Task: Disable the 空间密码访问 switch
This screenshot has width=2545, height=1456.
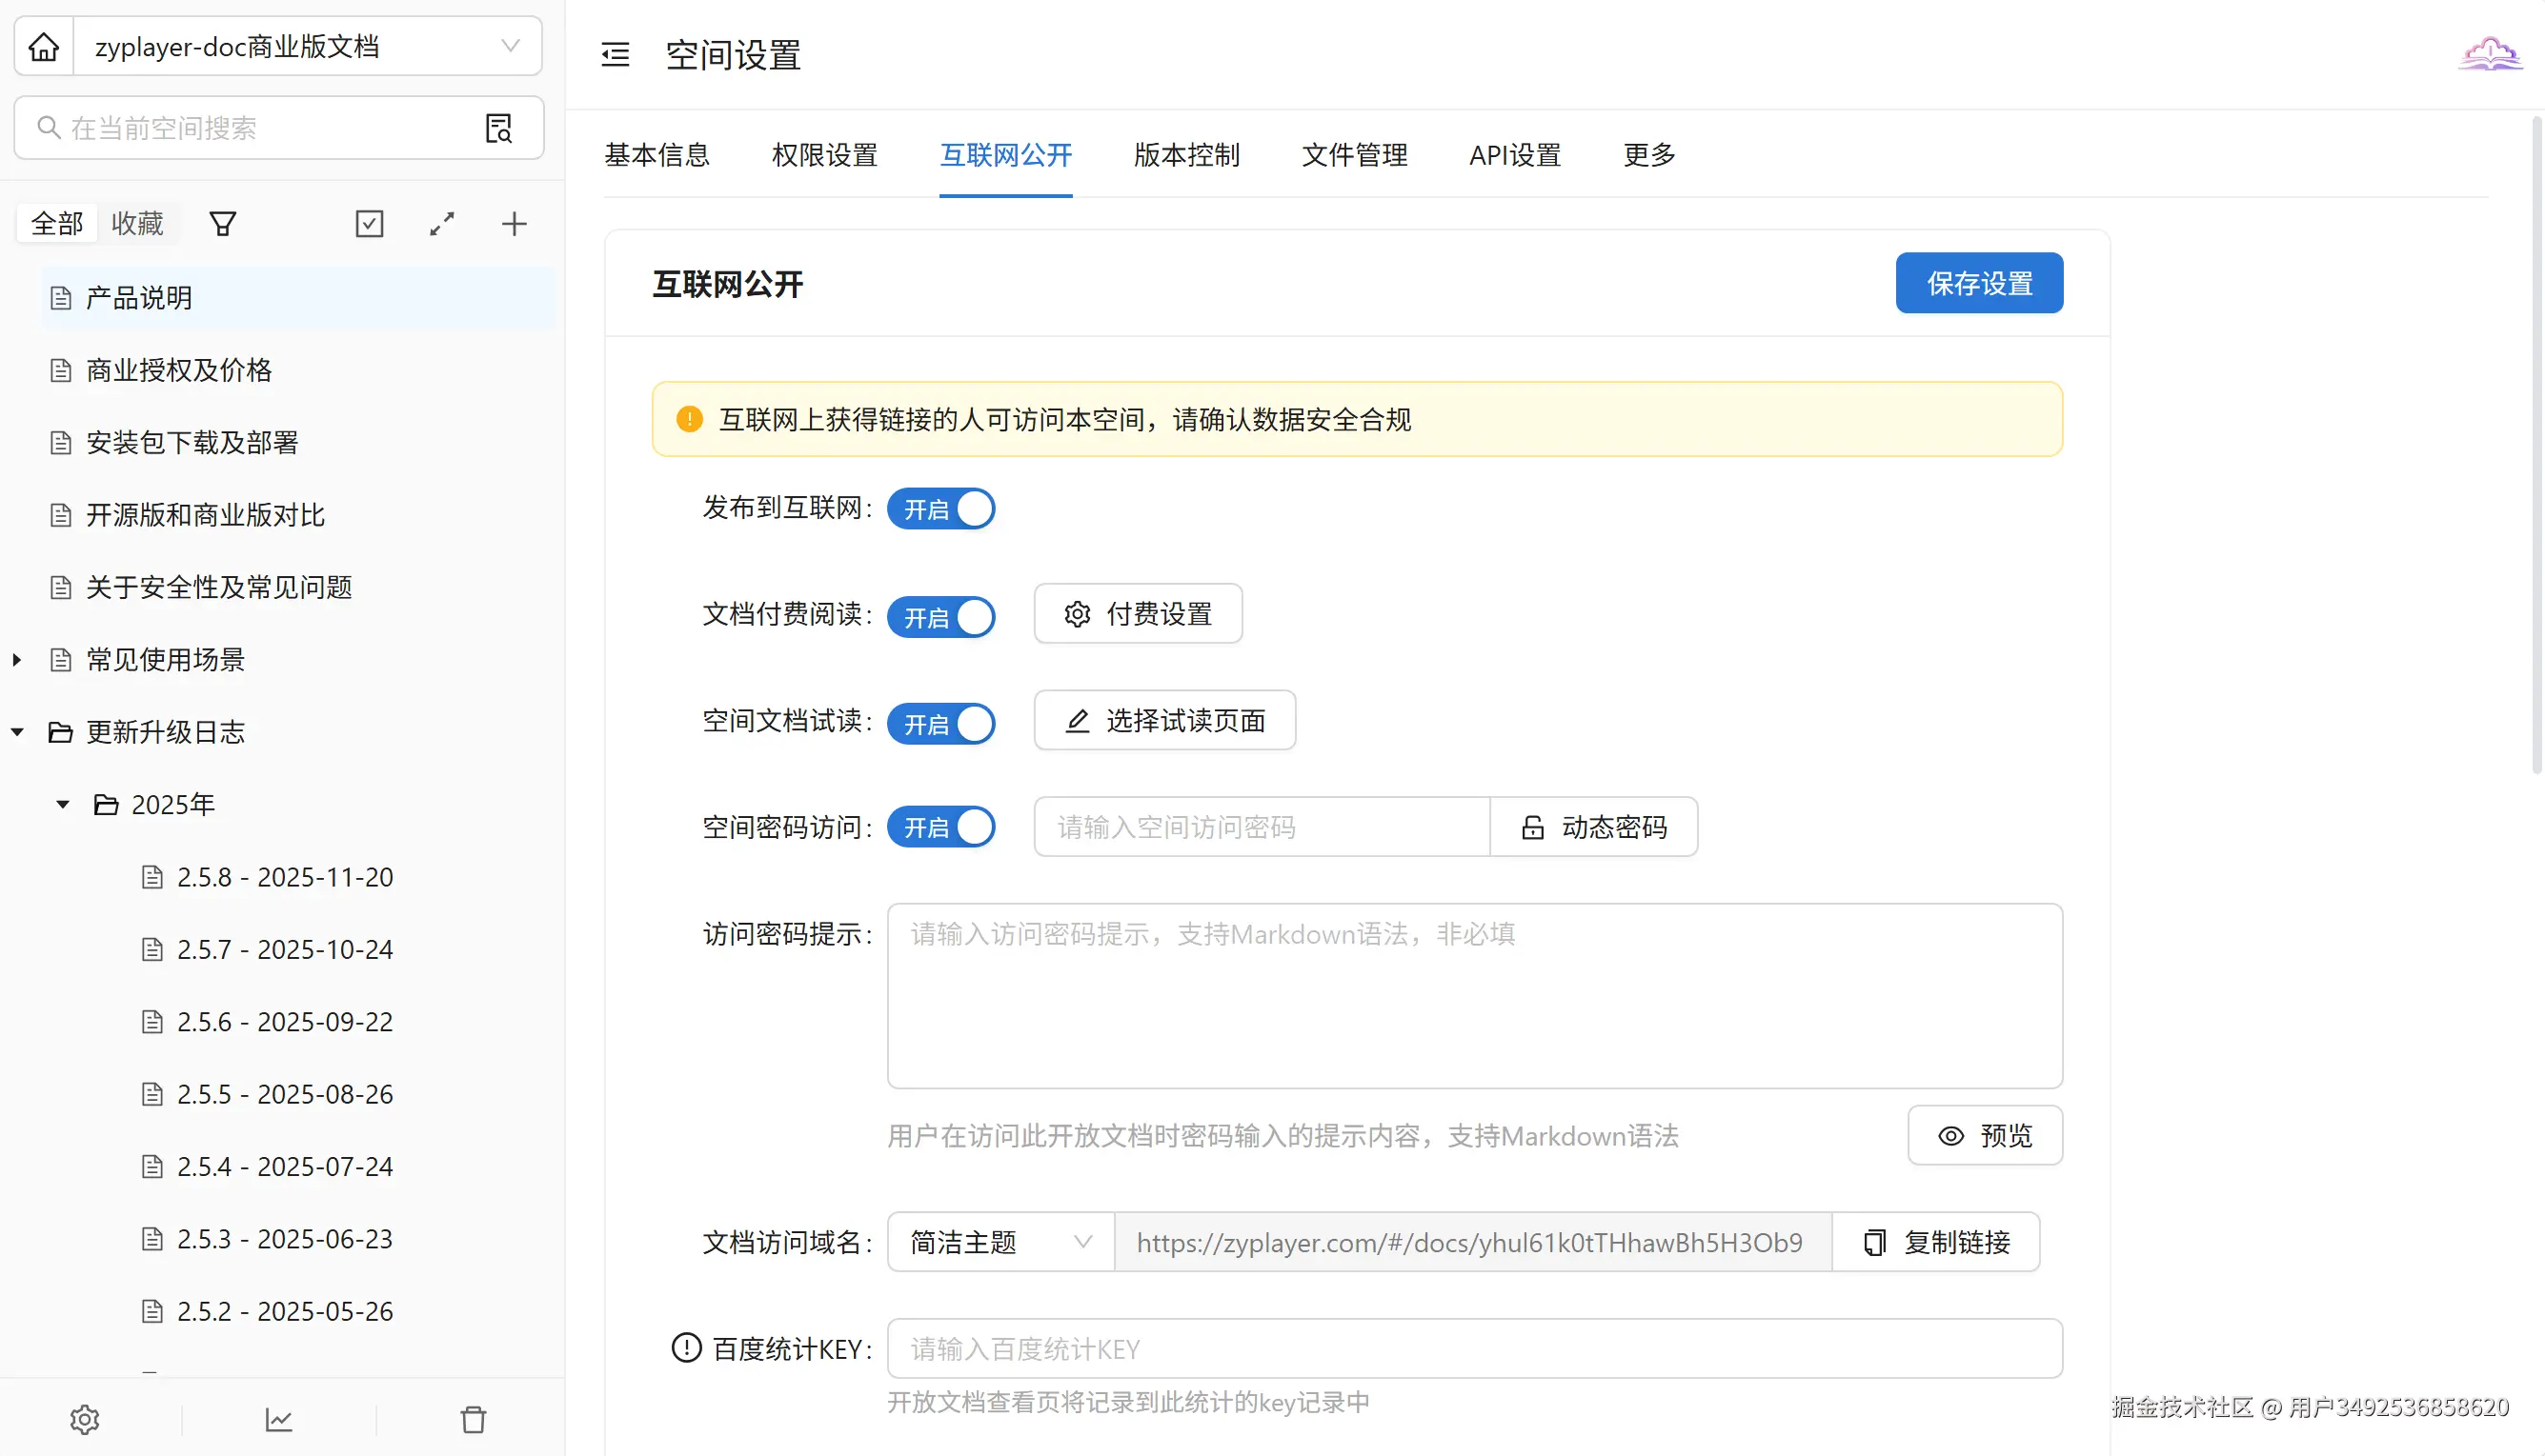Action: point(940,827)
